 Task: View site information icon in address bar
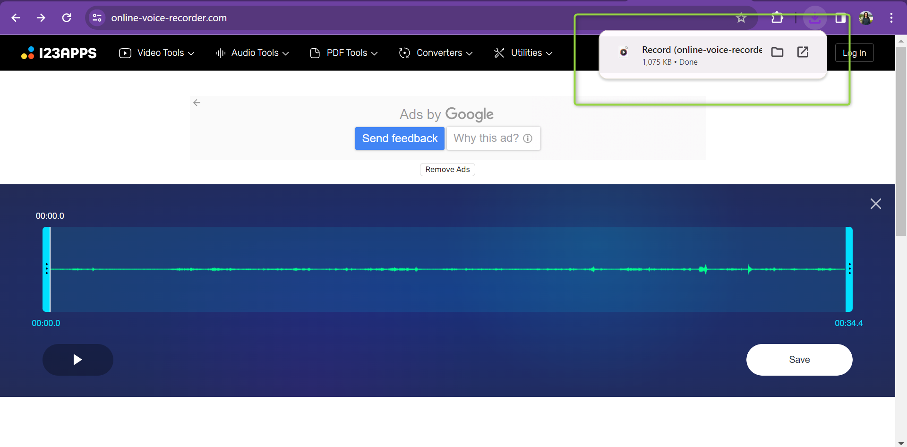[x=97, y=18]
